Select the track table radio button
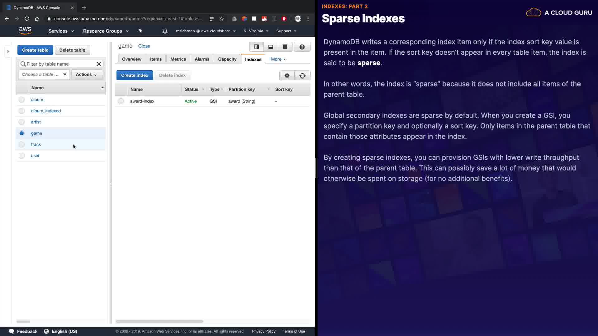The width and height of the screenshot is (598, 336). pos(21,144)
